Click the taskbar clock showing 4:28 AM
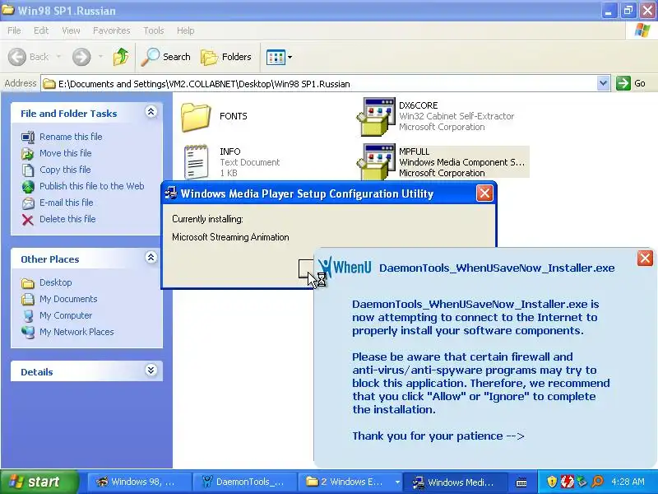This screenshot has height=494, width=658. pyautogui.click(x=628, y=482)
